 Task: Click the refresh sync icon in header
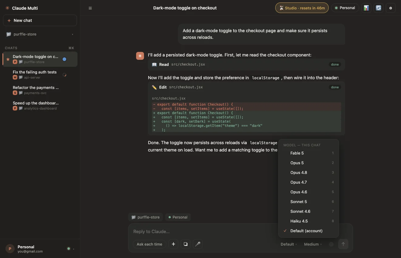coord(379,8)
